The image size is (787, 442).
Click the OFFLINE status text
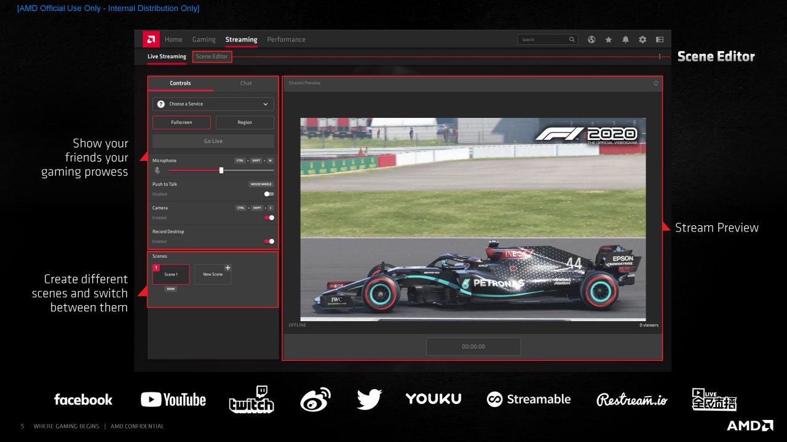(x=298, y=325)
